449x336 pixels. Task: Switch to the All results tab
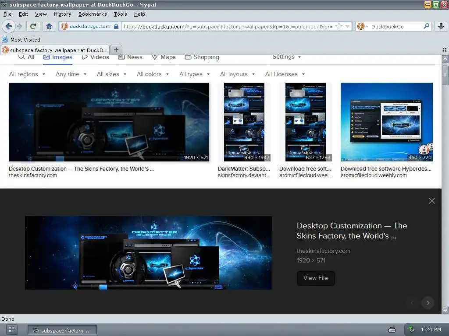click(26, 57)
